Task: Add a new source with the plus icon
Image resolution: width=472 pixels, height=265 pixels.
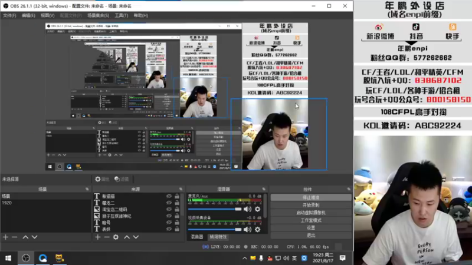Action: point(98,237)
